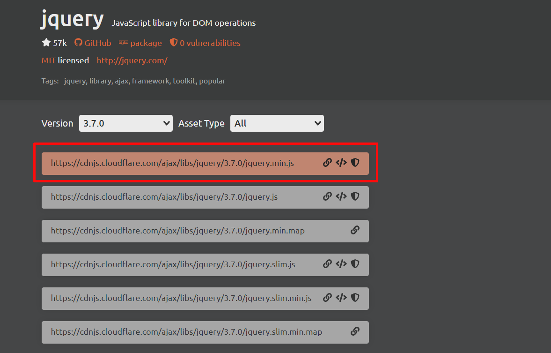The image size is (551, 353).
Task: Copy SRI shield icon for jquery.min.js
Action: coord(355,163)
